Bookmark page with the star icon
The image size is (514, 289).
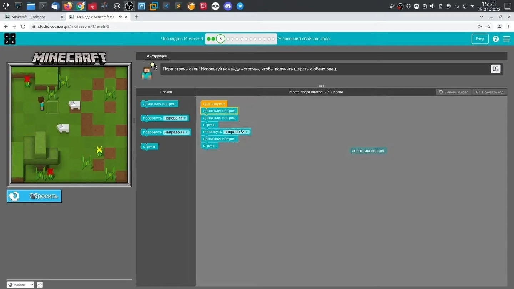[x=489, y=26]
